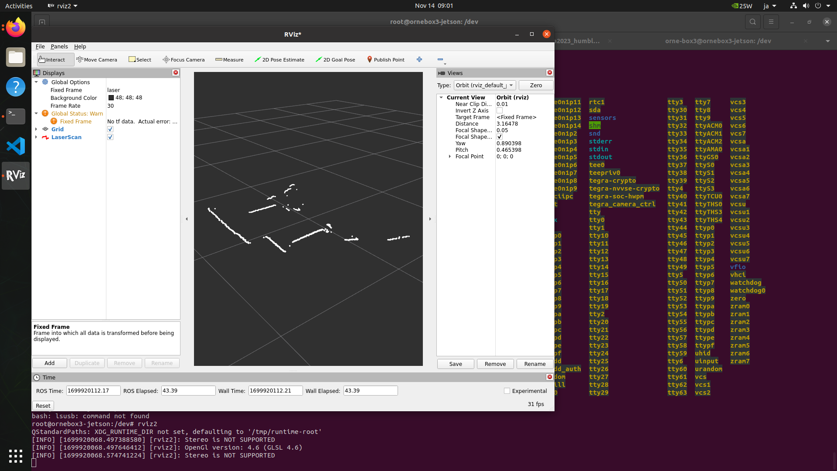
Task: Disable the LaserScan display checkbox
Action: pyautogui.click(x=110, y=137)
